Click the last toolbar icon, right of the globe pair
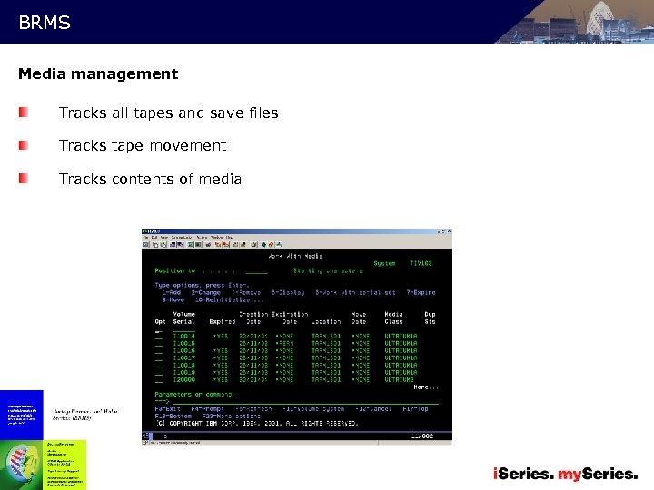 (279, 245)
